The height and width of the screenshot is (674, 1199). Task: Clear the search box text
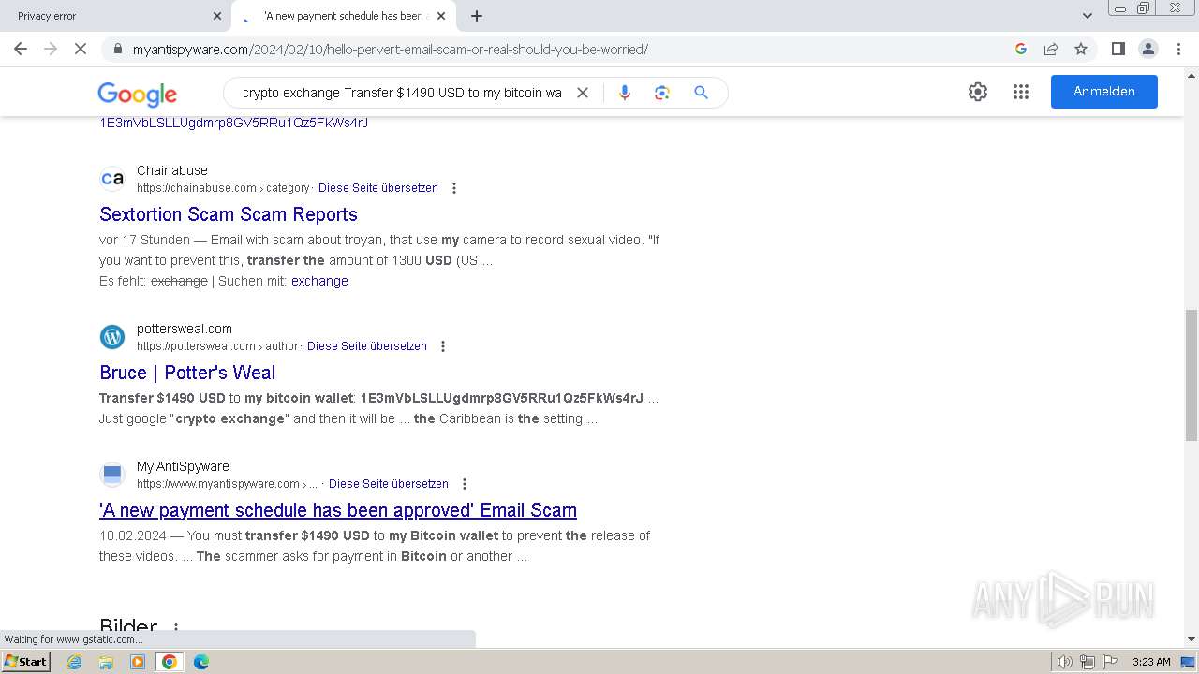click(x=582, y=93)
